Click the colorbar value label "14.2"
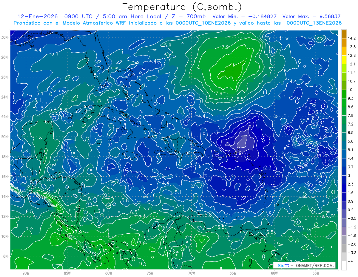The image size is (358, 277). (352, 38)
